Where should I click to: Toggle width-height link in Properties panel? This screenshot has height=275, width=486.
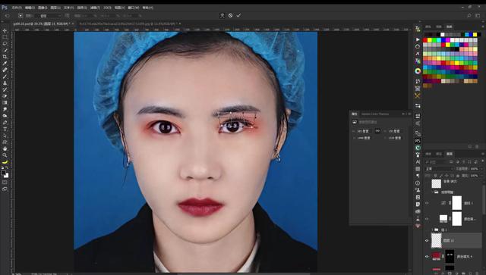[x=377, y=131]
